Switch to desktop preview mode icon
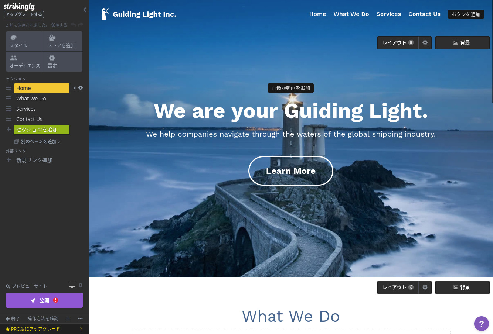Screen dimensions: 493x334 72,285
